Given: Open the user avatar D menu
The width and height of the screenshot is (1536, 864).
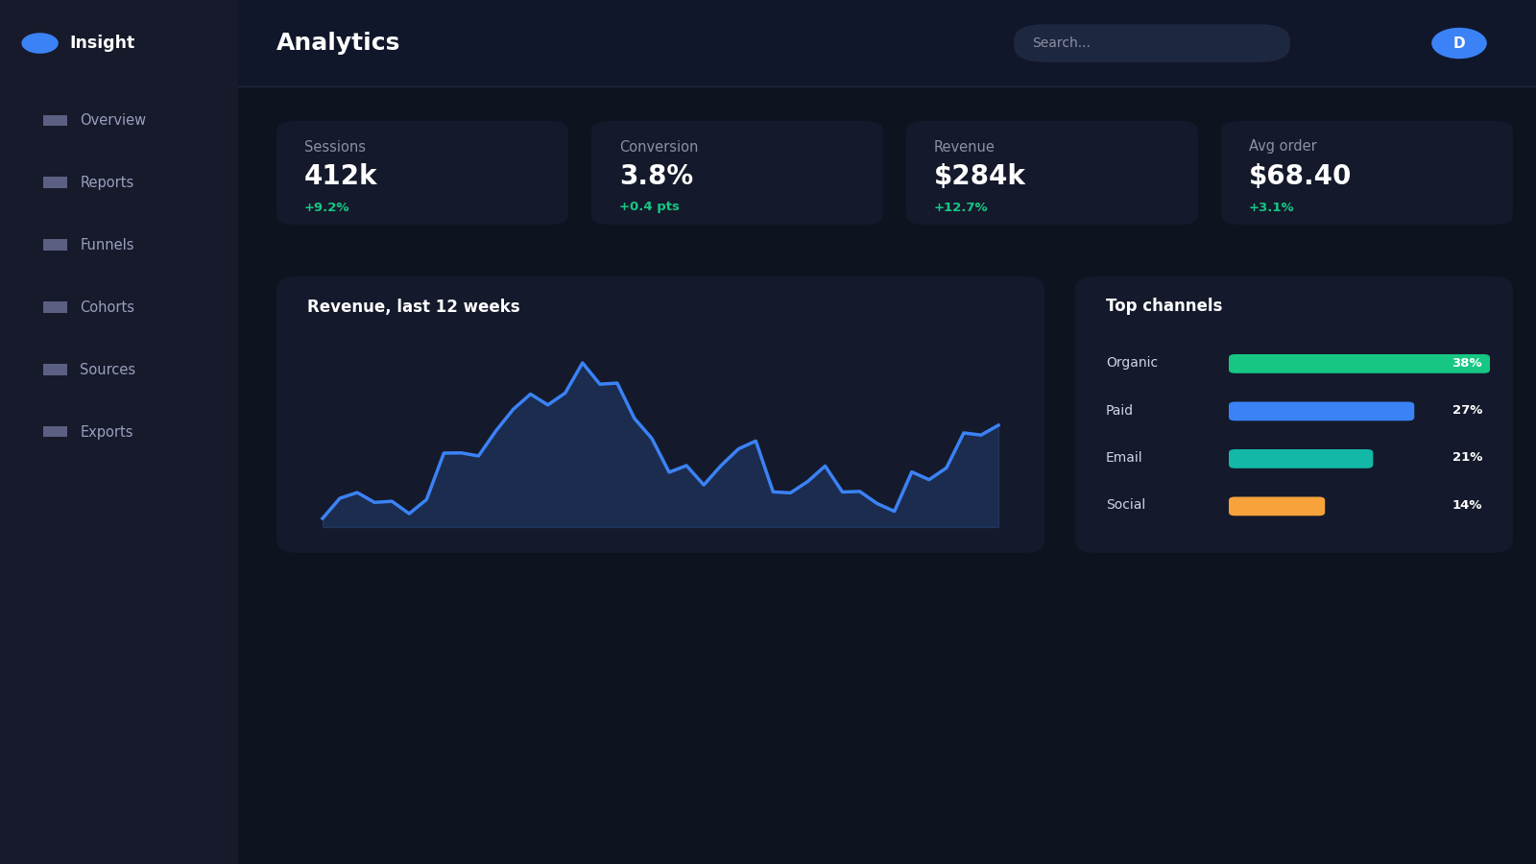Looking at the screenshot, I should click(x=1458, y=43).
